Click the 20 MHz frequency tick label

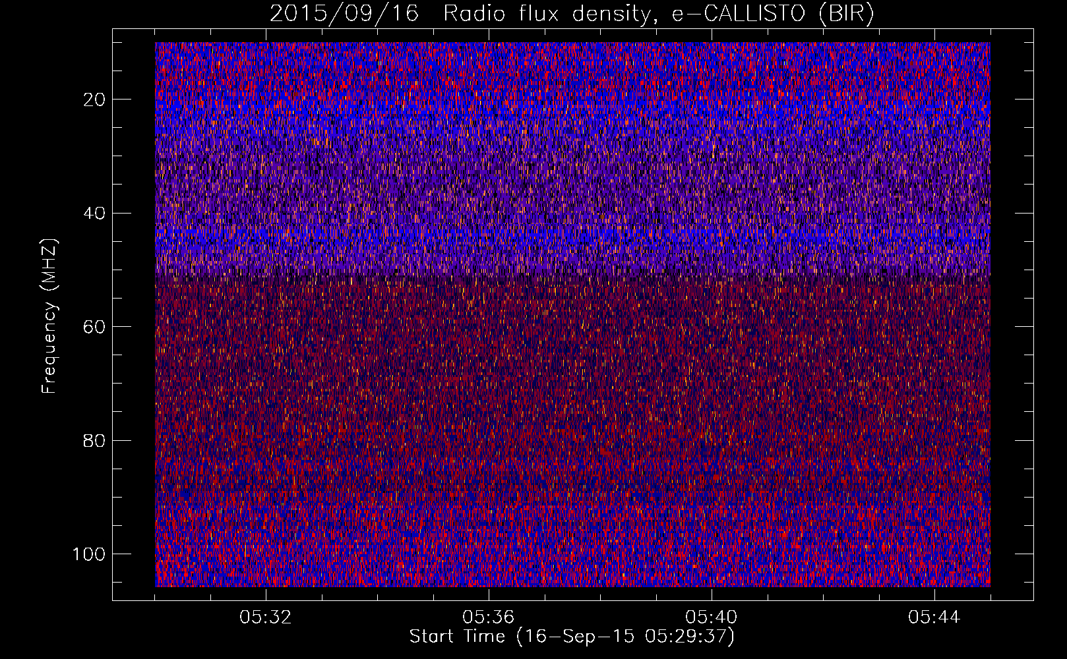point(94,100)
